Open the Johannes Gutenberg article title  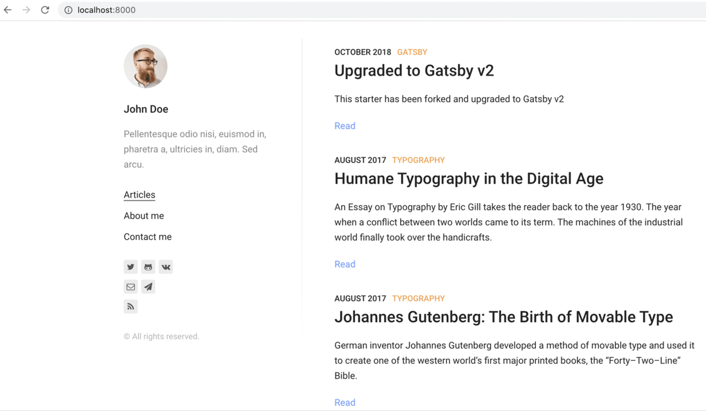pyautogui.click(x=503, y=317)
